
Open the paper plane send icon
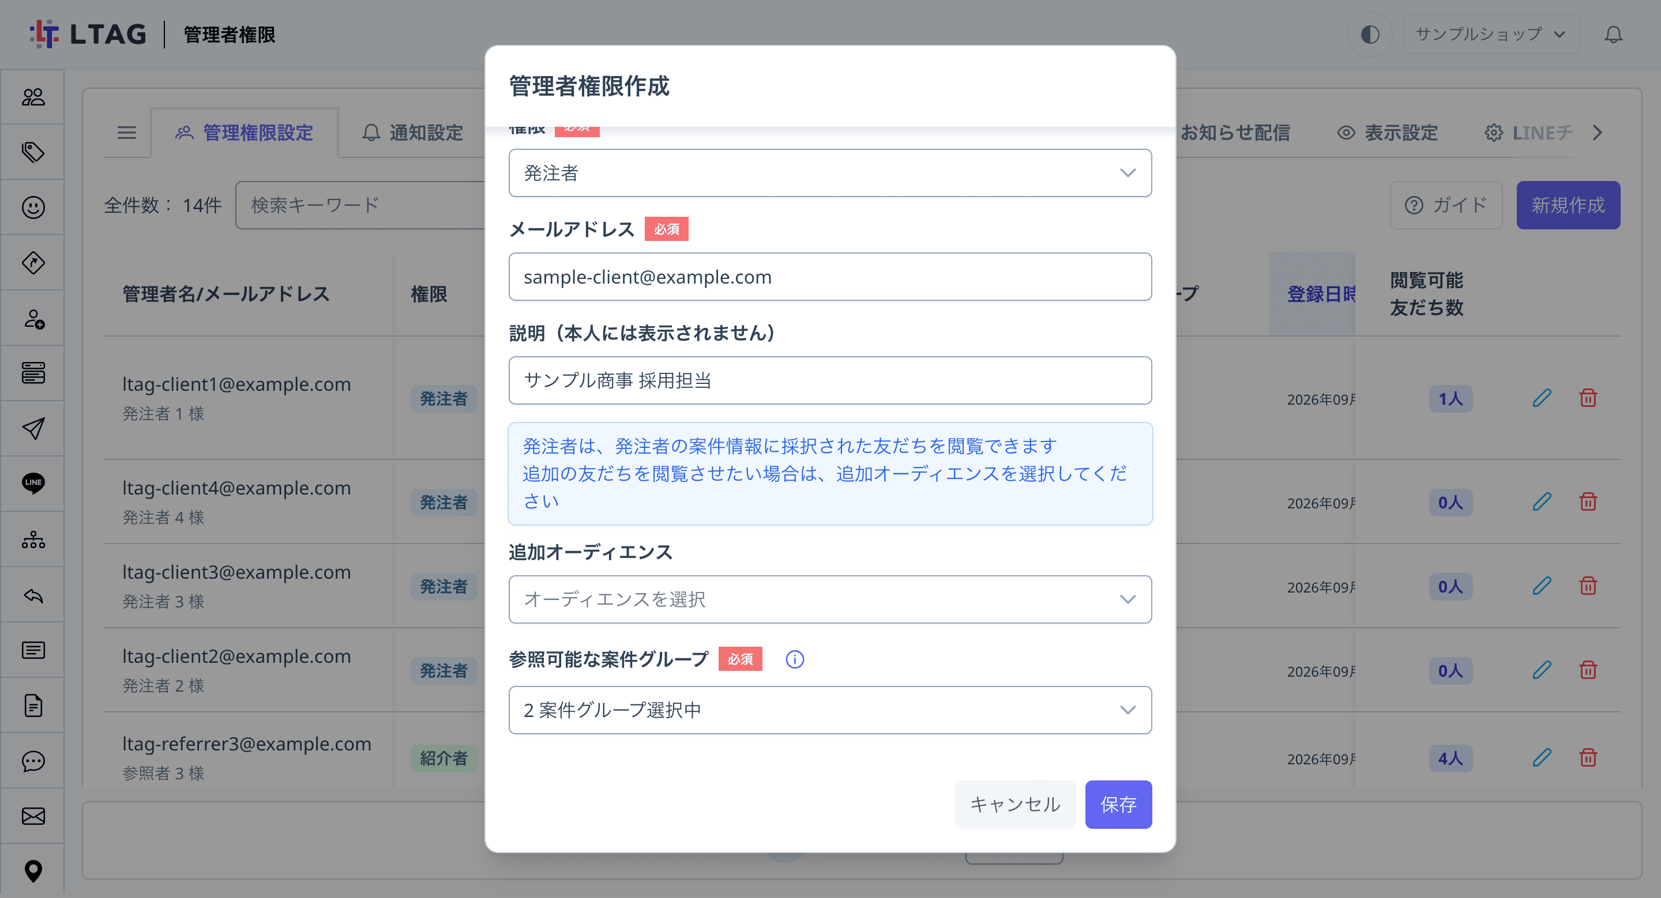click(33, 428)
